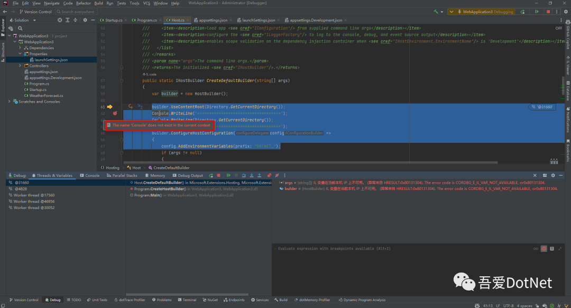The image size is (571, 308).
Task: Open the Tools menu
Action: pyautogui.click(x=134, y=3)
